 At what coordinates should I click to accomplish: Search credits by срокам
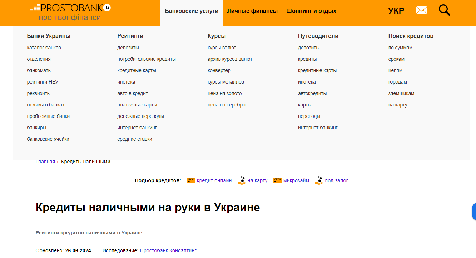tap(397, 59)
